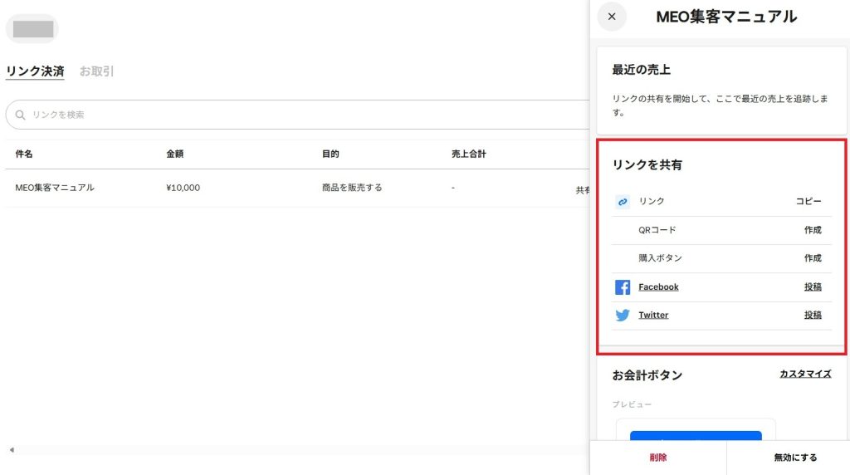
Task: Click the 無効にする button
Action: [x=795, y=458]
